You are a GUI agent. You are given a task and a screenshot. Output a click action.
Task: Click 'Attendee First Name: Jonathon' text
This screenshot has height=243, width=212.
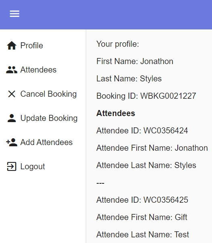[x=152, y=148]
